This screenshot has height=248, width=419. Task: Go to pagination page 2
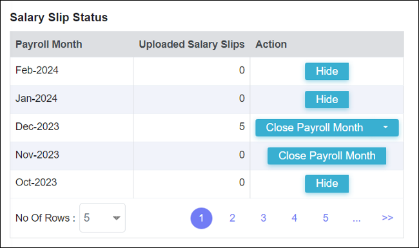pyautogui.click(x=232, y=218)
